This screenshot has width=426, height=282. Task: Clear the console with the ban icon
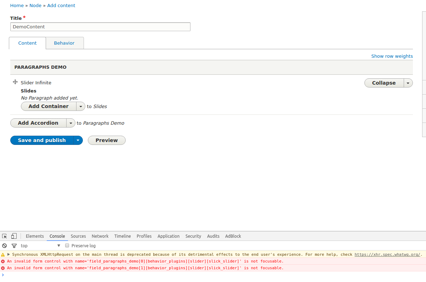click(4, 246)
